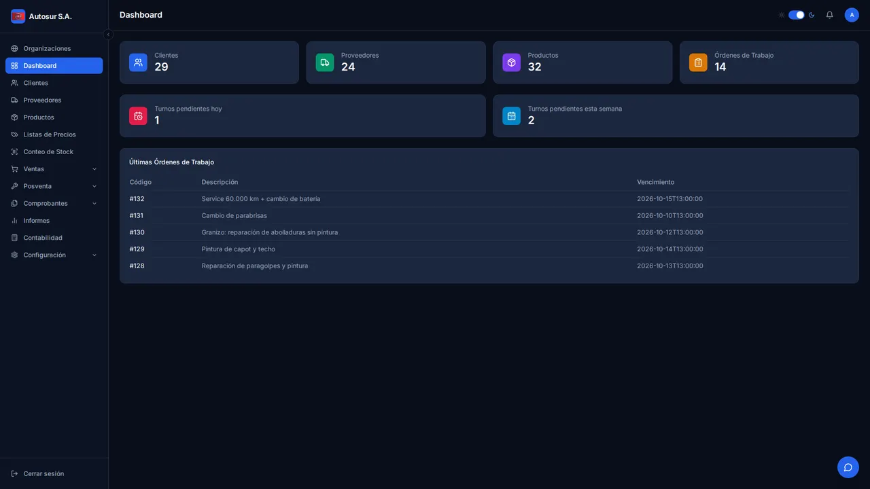Click the Conteo de Stock scan icon
The image size is (870, 489).
(x=14, y=152)
